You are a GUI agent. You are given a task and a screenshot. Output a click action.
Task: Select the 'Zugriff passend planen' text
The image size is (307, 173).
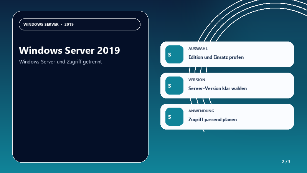click(213, 120)
